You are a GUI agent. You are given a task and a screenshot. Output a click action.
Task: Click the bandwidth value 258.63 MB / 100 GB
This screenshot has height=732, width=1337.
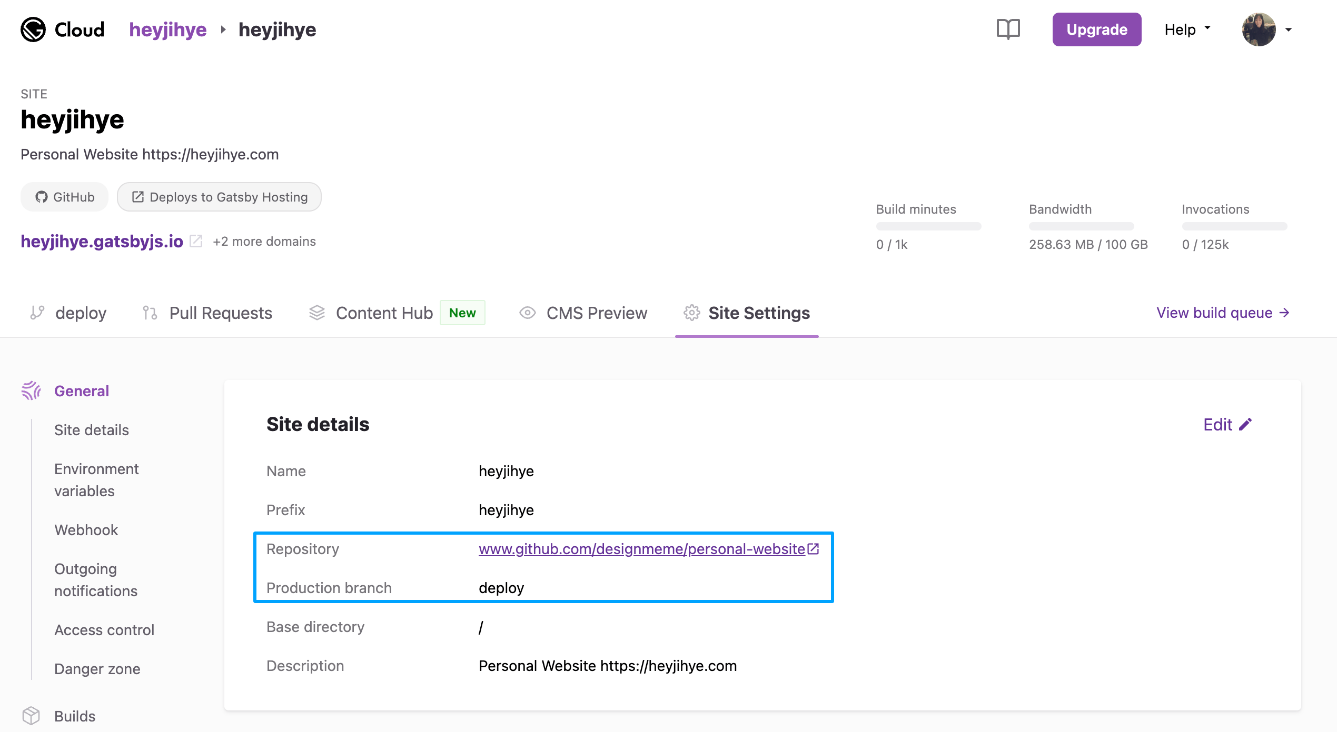click(x=1088, y=244)
